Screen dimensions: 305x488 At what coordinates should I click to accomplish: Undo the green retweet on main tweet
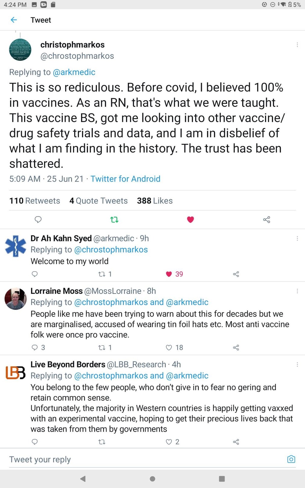coord(114,219)
